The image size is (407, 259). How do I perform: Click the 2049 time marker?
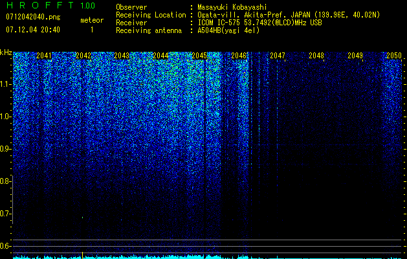tap(355, 56)
